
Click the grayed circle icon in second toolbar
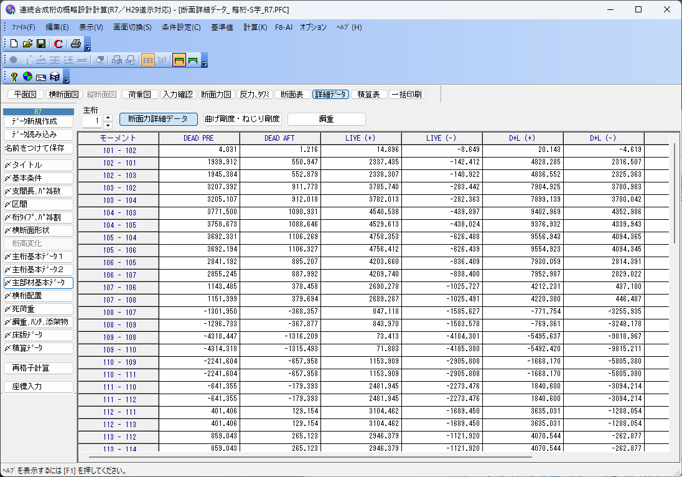tap(14, 60)
